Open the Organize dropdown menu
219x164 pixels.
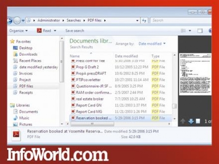[19, 31]
